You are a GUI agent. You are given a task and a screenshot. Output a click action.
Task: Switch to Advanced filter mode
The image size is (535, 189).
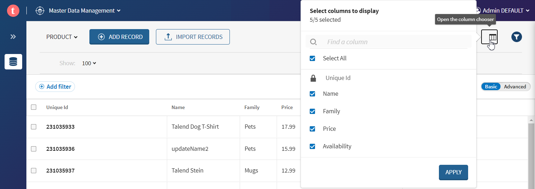515,87
